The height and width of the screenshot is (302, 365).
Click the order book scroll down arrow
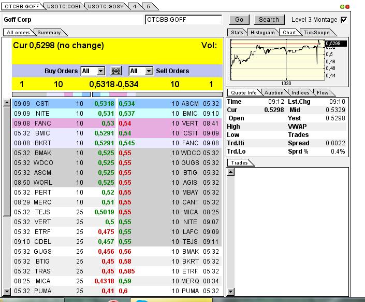click(x=7, y=291)
